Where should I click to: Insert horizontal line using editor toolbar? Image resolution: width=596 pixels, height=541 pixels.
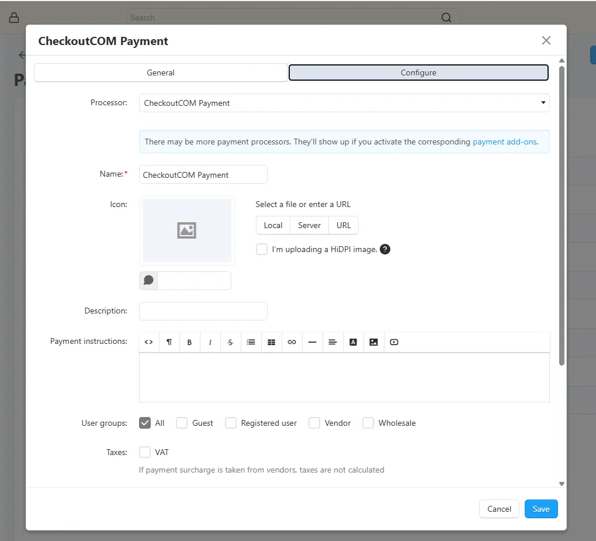click(x=313, y=342)
